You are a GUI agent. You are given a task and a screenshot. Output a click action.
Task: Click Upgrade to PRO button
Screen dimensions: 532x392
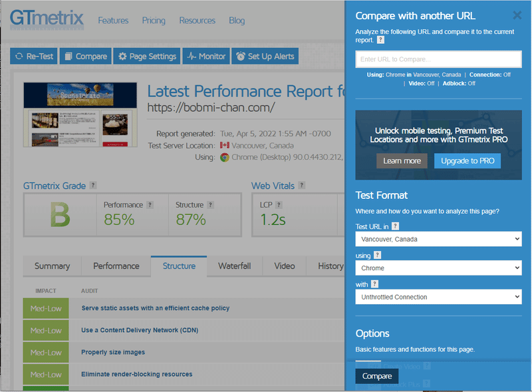pos(467,160)
